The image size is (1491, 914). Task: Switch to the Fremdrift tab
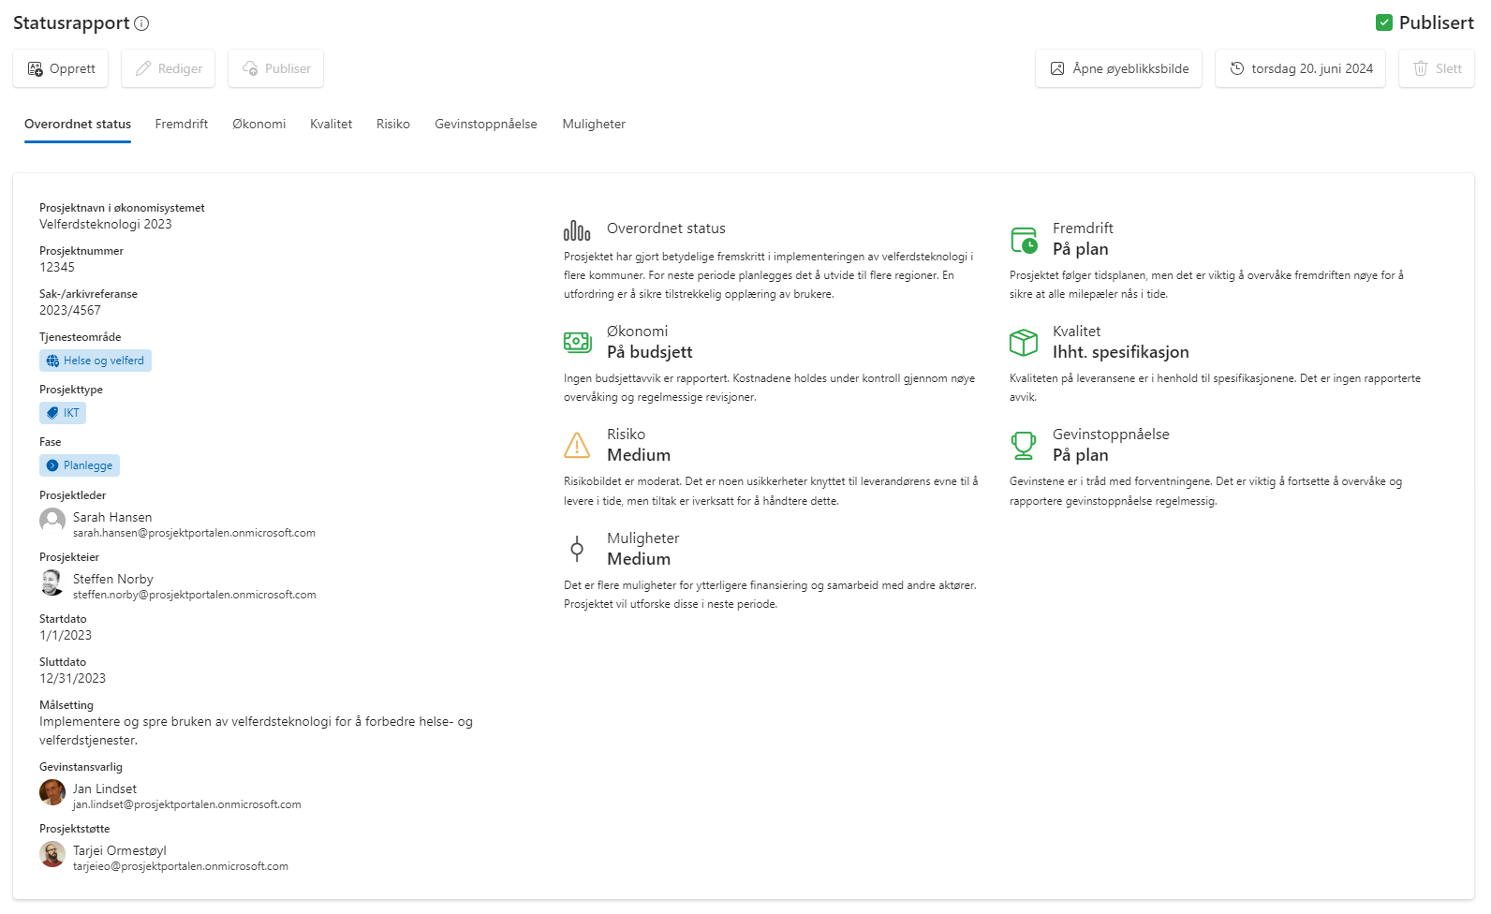pos(182,124)
